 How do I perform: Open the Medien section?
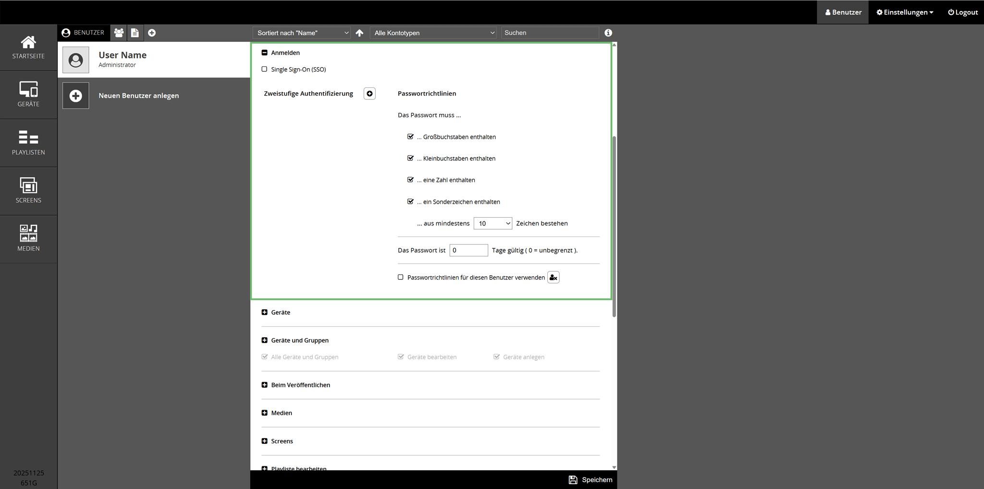[28, 239]
